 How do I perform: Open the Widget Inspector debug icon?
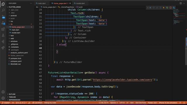pos(174,8)
